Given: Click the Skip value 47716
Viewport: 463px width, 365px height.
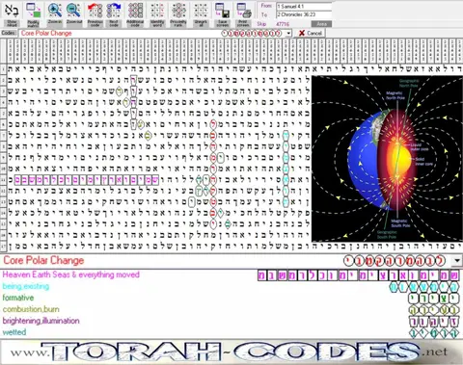Looking at the screenshot, I should [283, 24].
